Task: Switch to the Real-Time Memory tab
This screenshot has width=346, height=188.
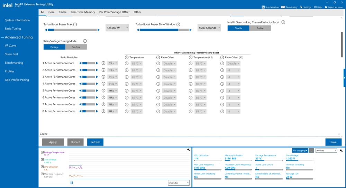Action: tap(83, 12)
